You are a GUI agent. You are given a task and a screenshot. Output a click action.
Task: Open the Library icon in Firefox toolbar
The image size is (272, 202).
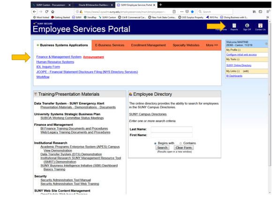(x=254, y=12)
